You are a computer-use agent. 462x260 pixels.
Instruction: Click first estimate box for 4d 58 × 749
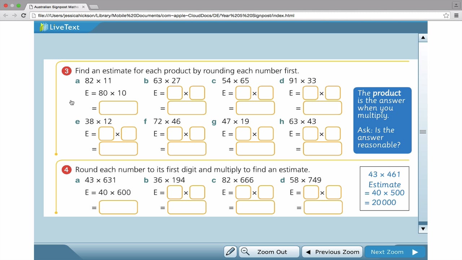coord(311,192)
